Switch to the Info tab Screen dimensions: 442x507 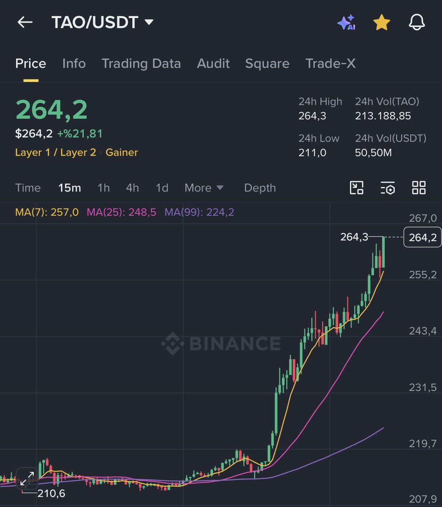tap(74, 63)
